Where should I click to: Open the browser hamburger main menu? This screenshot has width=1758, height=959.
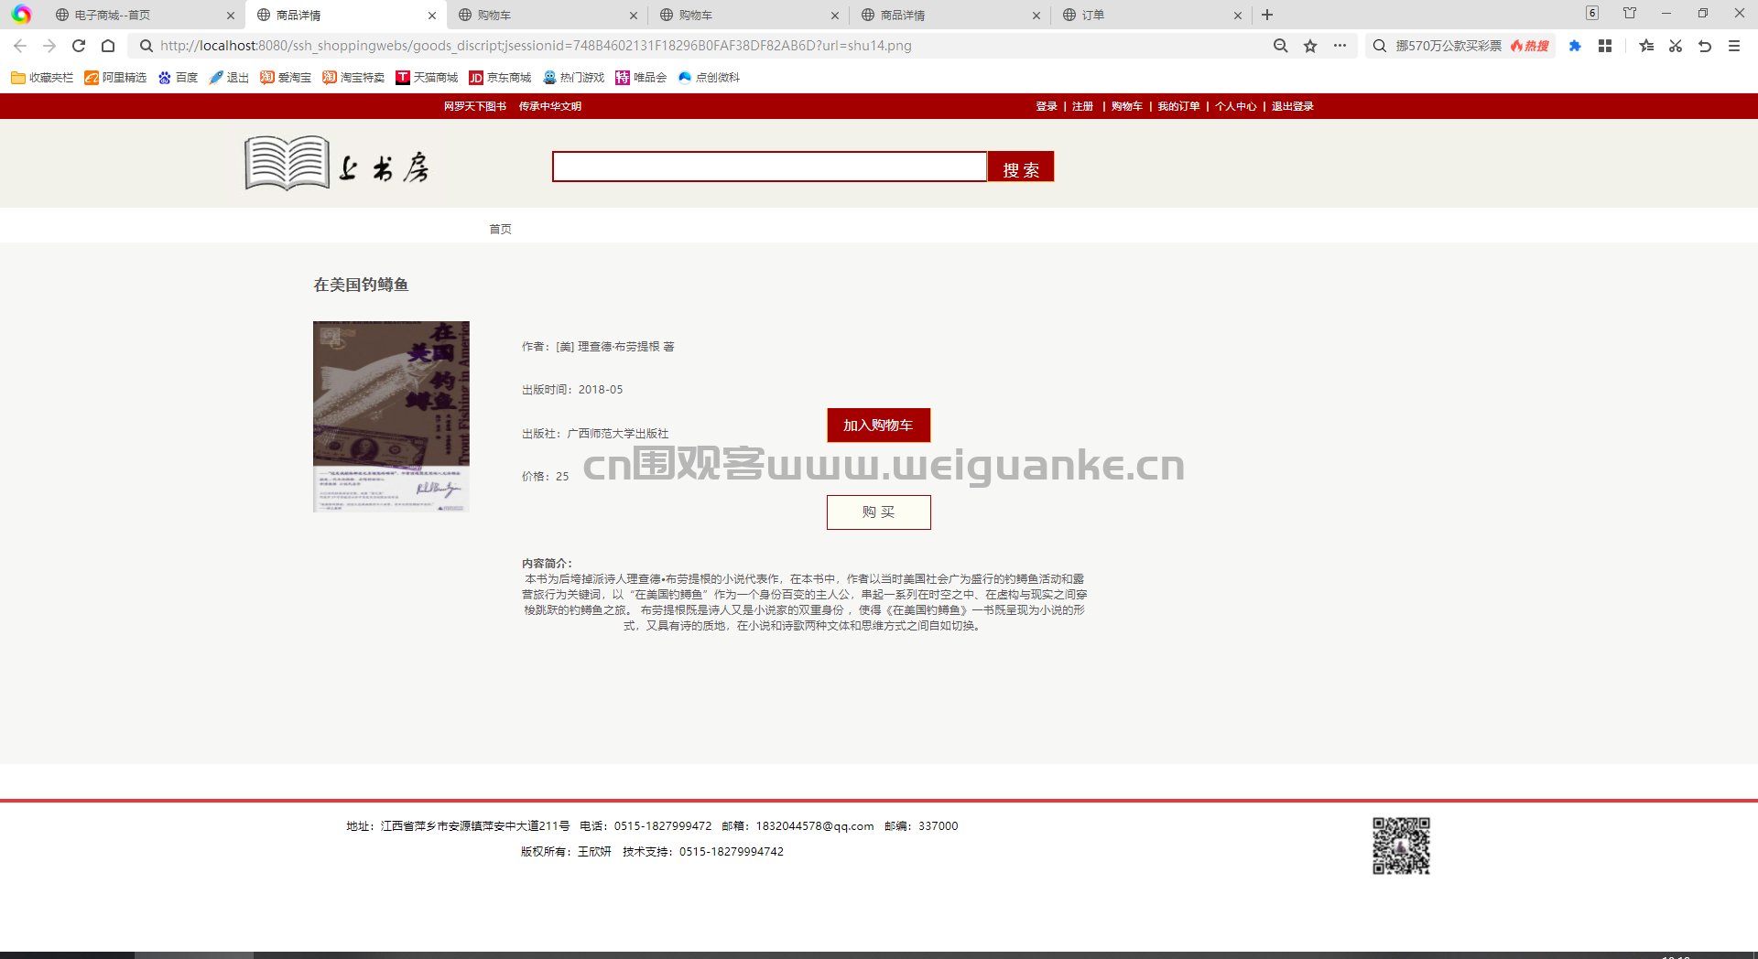point(1734,46)
